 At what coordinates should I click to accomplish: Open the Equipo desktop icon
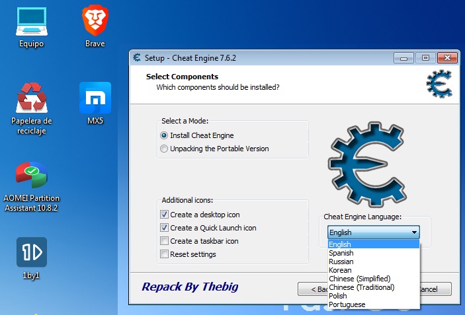(32, 28)
